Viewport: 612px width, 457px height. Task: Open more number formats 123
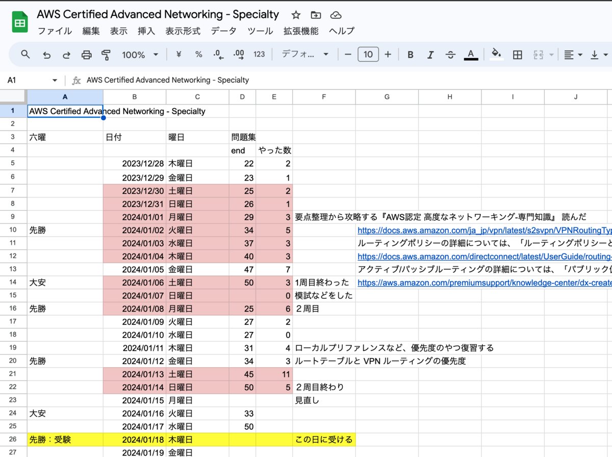(x=259, y=55)
